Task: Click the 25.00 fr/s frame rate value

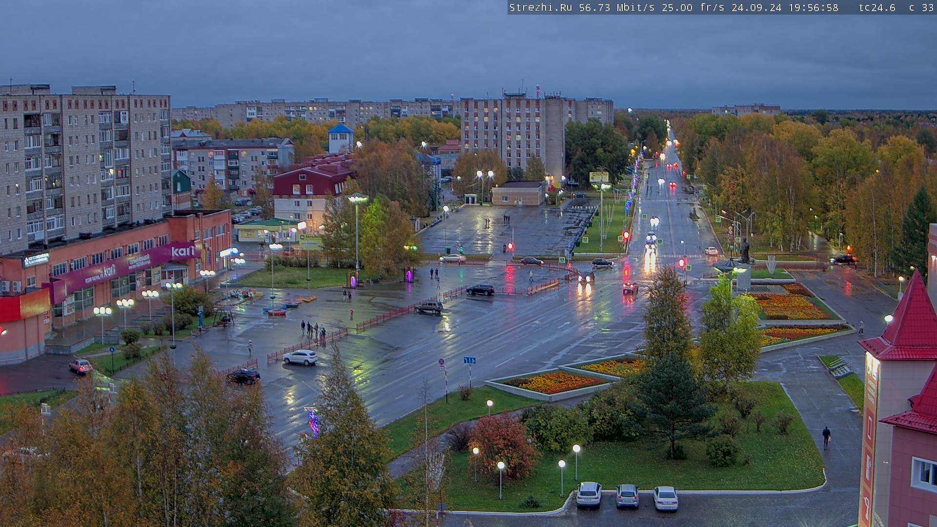Action: pos(693,8)
